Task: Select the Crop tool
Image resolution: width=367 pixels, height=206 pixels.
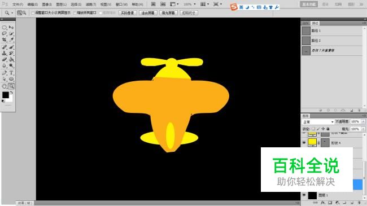Action: 4,40
